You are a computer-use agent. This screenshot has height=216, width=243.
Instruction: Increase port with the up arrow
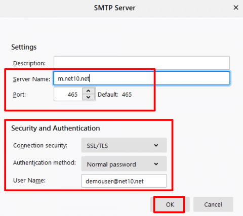(88, 91)
